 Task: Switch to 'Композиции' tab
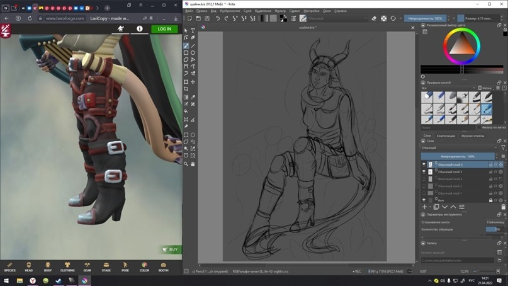pos(446,136)
